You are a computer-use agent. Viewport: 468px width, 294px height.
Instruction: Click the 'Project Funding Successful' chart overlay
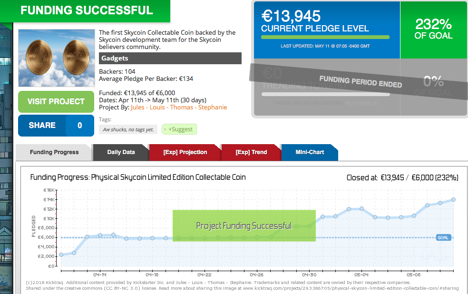(244, 226)
